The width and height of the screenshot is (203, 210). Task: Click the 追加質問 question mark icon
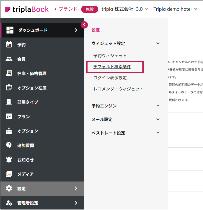coord(9,145)
